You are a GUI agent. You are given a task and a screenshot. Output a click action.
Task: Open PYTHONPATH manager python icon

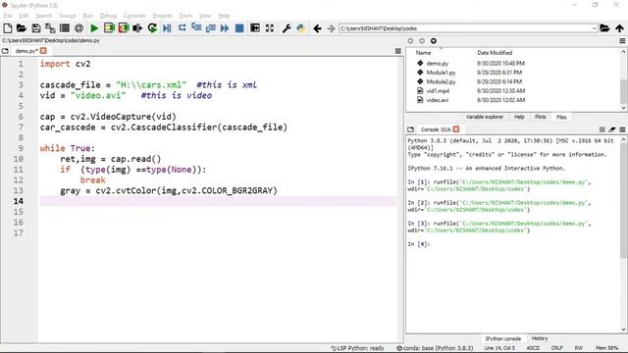click(301, 28)
